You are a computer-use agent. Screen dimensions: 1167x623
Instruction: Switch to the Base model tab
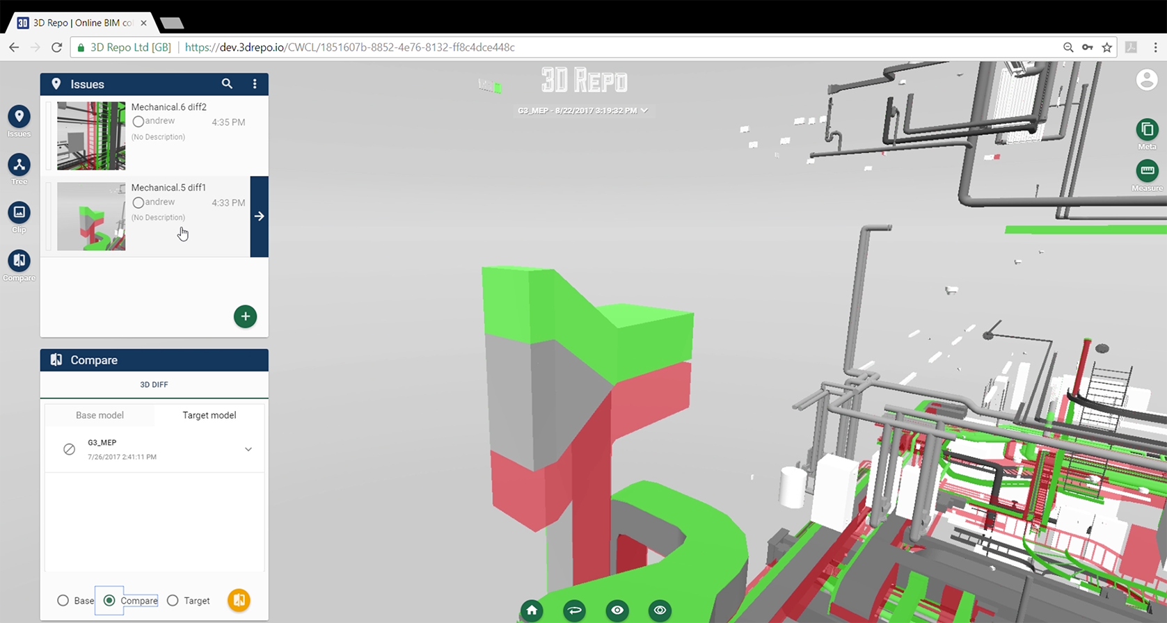[100, 415]
